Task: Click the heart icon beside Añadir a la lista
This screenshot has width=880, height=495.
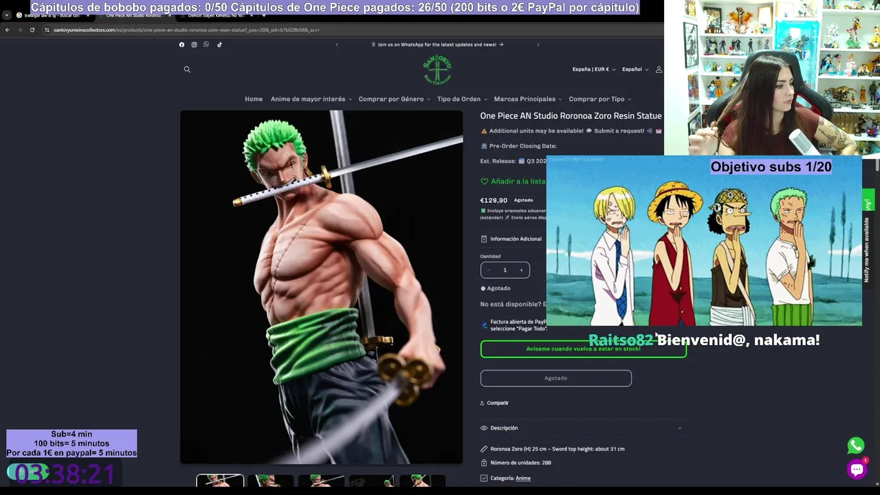Action: pyautogui.click(x=484, y=181)
